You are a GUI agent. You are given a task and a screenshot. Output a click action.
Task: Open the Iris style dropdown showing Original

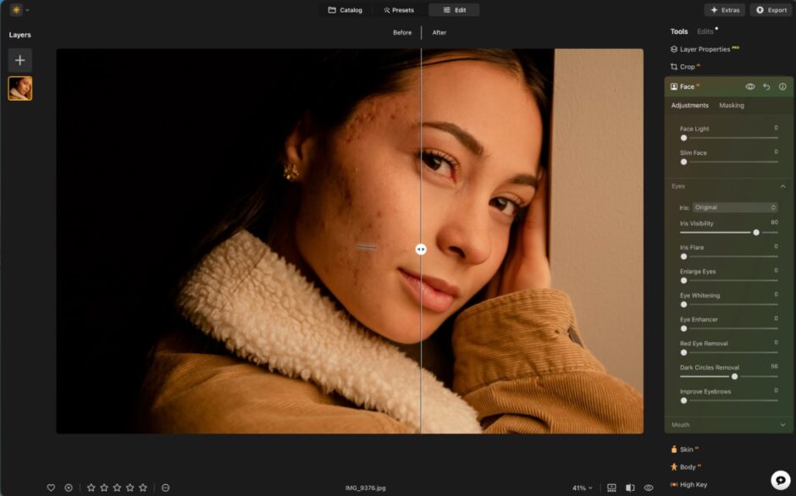[x=733, y=207]
